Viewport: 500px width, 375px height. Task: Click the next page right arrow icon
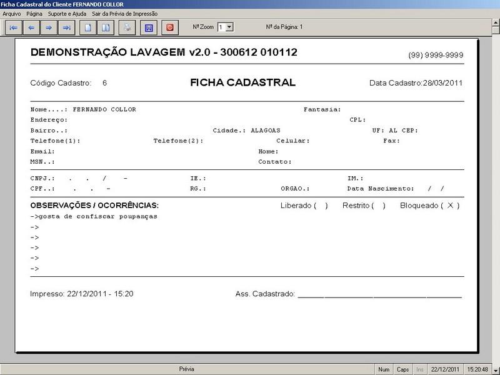(49, 27)
